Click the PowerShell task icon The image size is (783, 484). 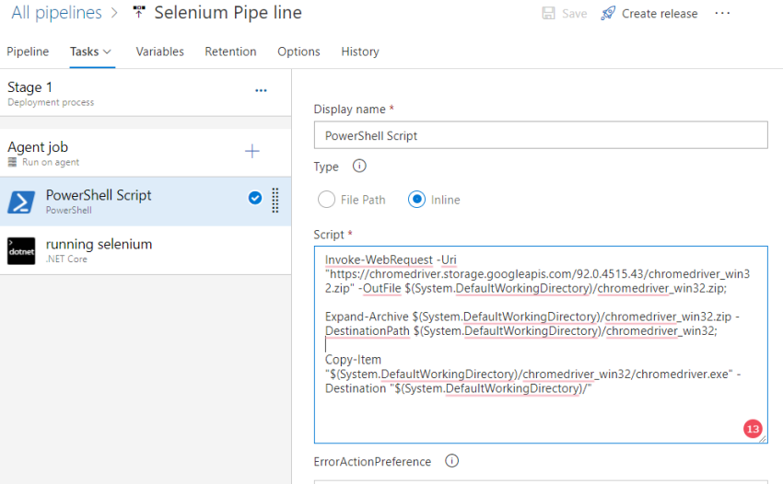tap(21, 202)
